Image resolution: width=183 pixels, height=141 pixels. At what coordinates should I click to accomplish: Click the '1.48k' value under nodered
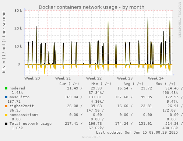17,93
